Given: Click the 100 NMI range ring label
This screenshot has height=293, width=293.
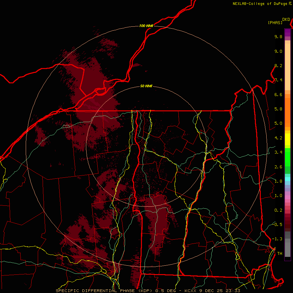Looking at the screenshot, I should pos(146,26).
